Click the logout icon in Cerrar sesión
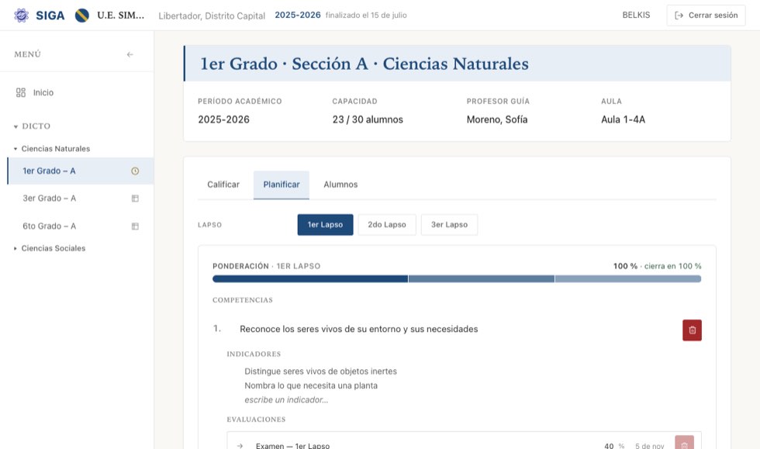This screenshot has height=449, width=760. coord(679,16)
